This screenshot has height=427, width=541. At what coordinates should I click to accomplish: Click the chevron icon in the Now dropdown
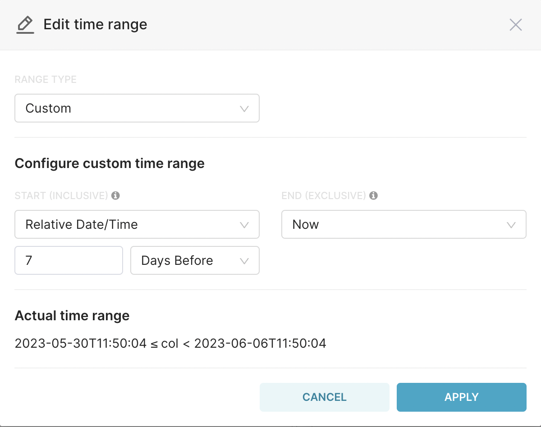point(511,224)
